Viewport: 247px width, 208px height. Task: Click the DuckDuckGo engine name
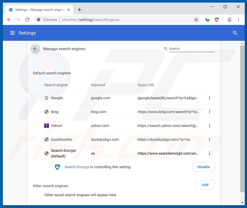tap(61, 139)
